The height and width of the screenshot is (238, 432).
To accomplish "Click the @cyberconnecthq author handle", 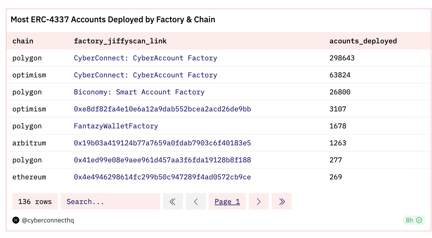I will tap(48, 220).
